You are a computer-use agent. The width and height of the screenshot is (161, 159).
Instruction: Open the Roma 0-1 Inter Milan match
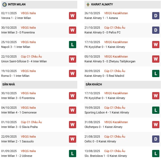pyautogui.click(x=16, y=76)
